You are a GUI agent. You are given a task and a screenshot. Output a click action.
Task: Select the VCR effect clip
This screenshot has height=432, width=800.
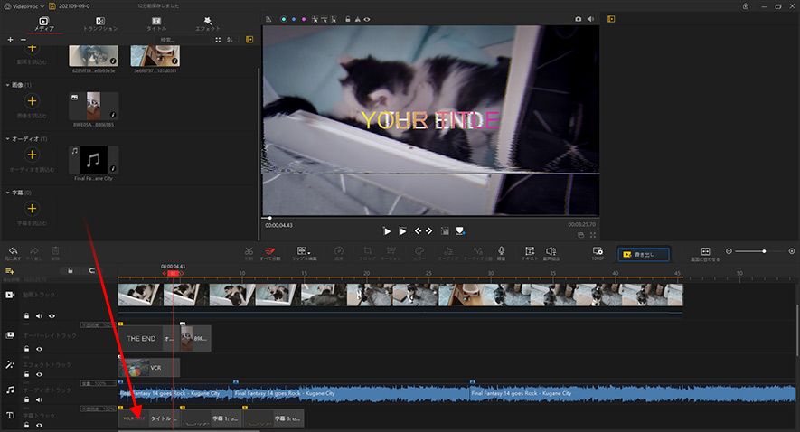click(x=149, y=368)
